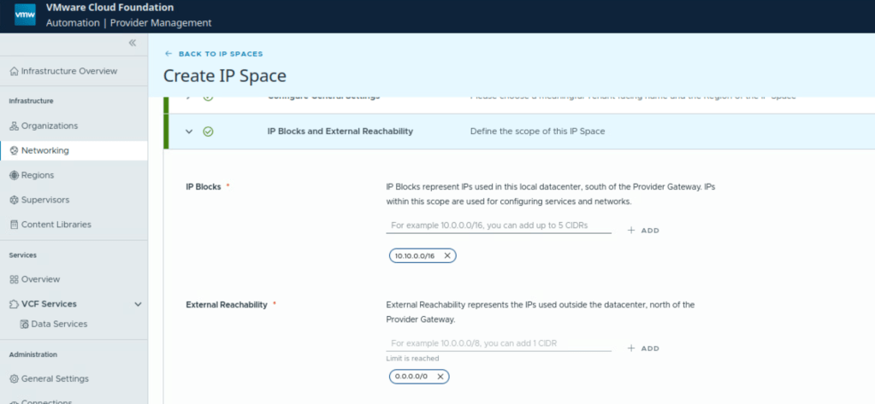Open the Networking menu item
This screenshot has width=875, height=404.
pyautogui.click(x=45, y=150)
